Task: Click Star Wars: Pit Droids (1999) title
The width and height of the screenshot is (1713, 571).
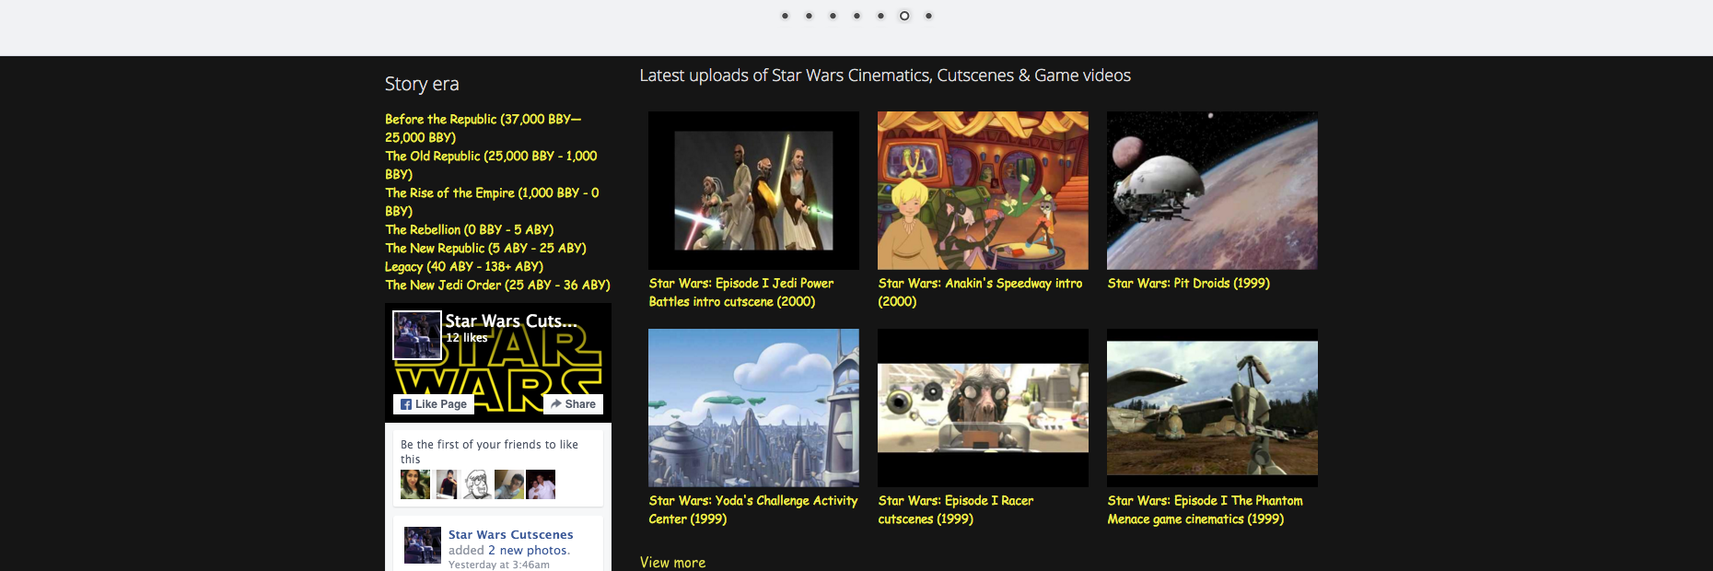Action: click(x=1188, y=283)
